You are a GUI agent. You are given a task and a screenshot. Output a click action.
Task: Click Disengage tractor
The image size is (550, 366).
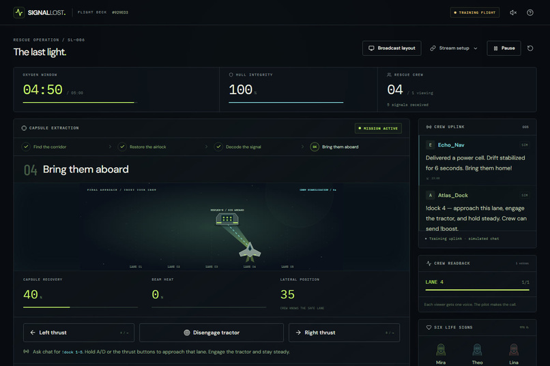point(212,333)
